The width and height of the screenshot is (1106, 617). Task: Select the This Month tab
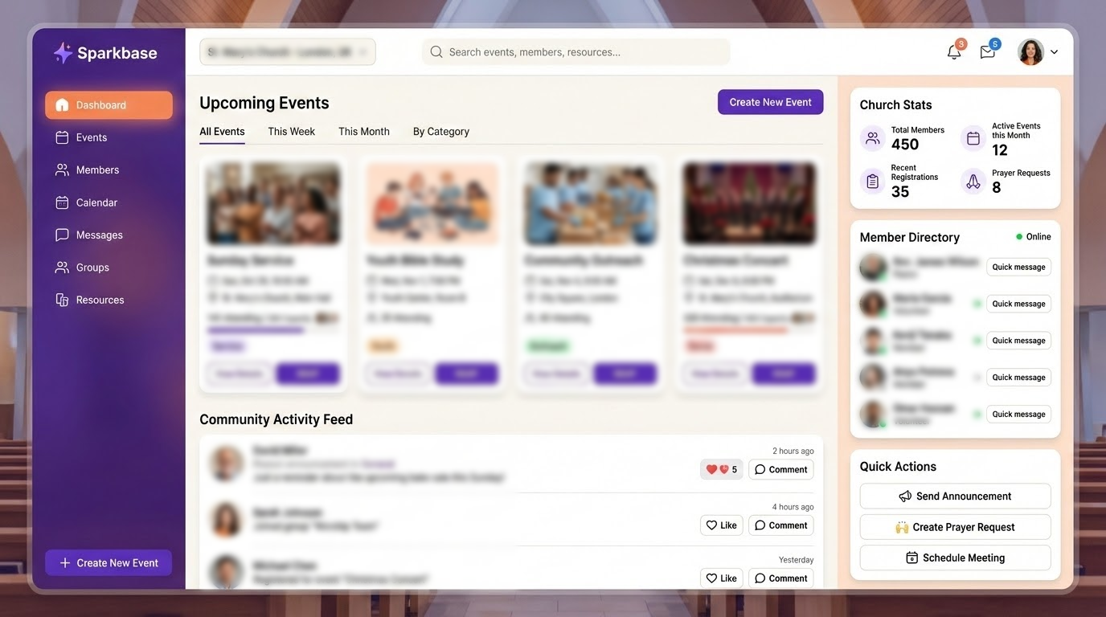(x=363, y=131)
